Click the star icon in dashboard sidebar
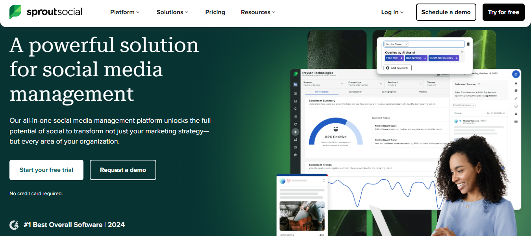The width and height of the screenshot is (531, 236). pos(295,155)
